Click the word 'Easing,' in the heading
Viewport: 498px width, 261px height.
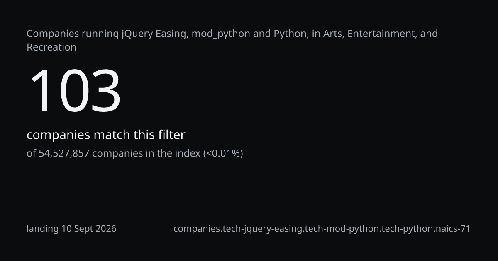tap(172, 34)
